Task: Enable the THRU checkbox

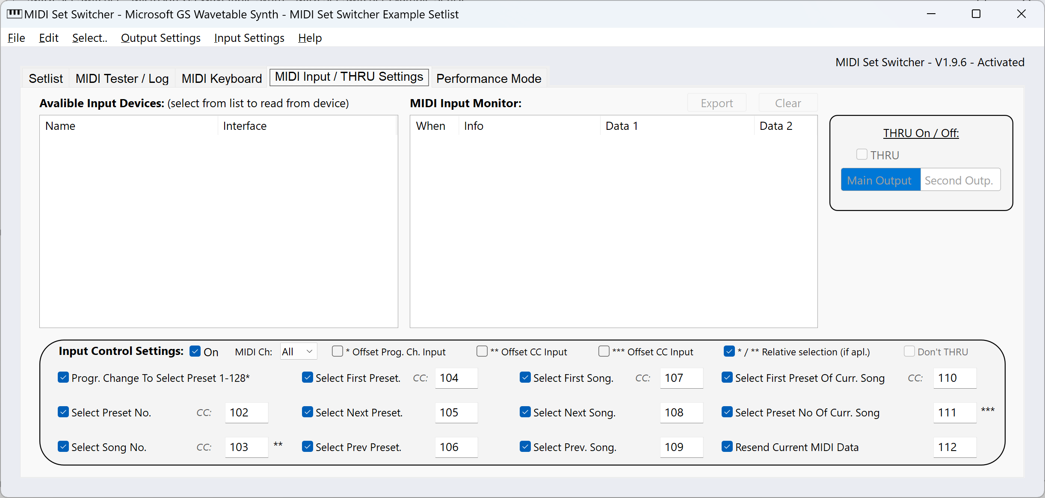Action: [862, 155]
